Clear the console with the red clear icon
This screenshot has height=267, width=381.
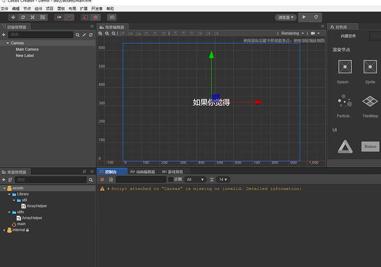tap(102, 180)
